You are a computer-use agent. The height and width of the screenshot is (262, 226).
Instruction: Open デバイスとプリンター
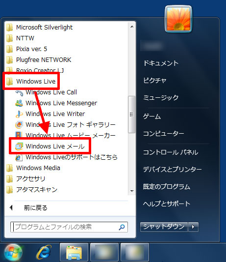pos(173,170)
